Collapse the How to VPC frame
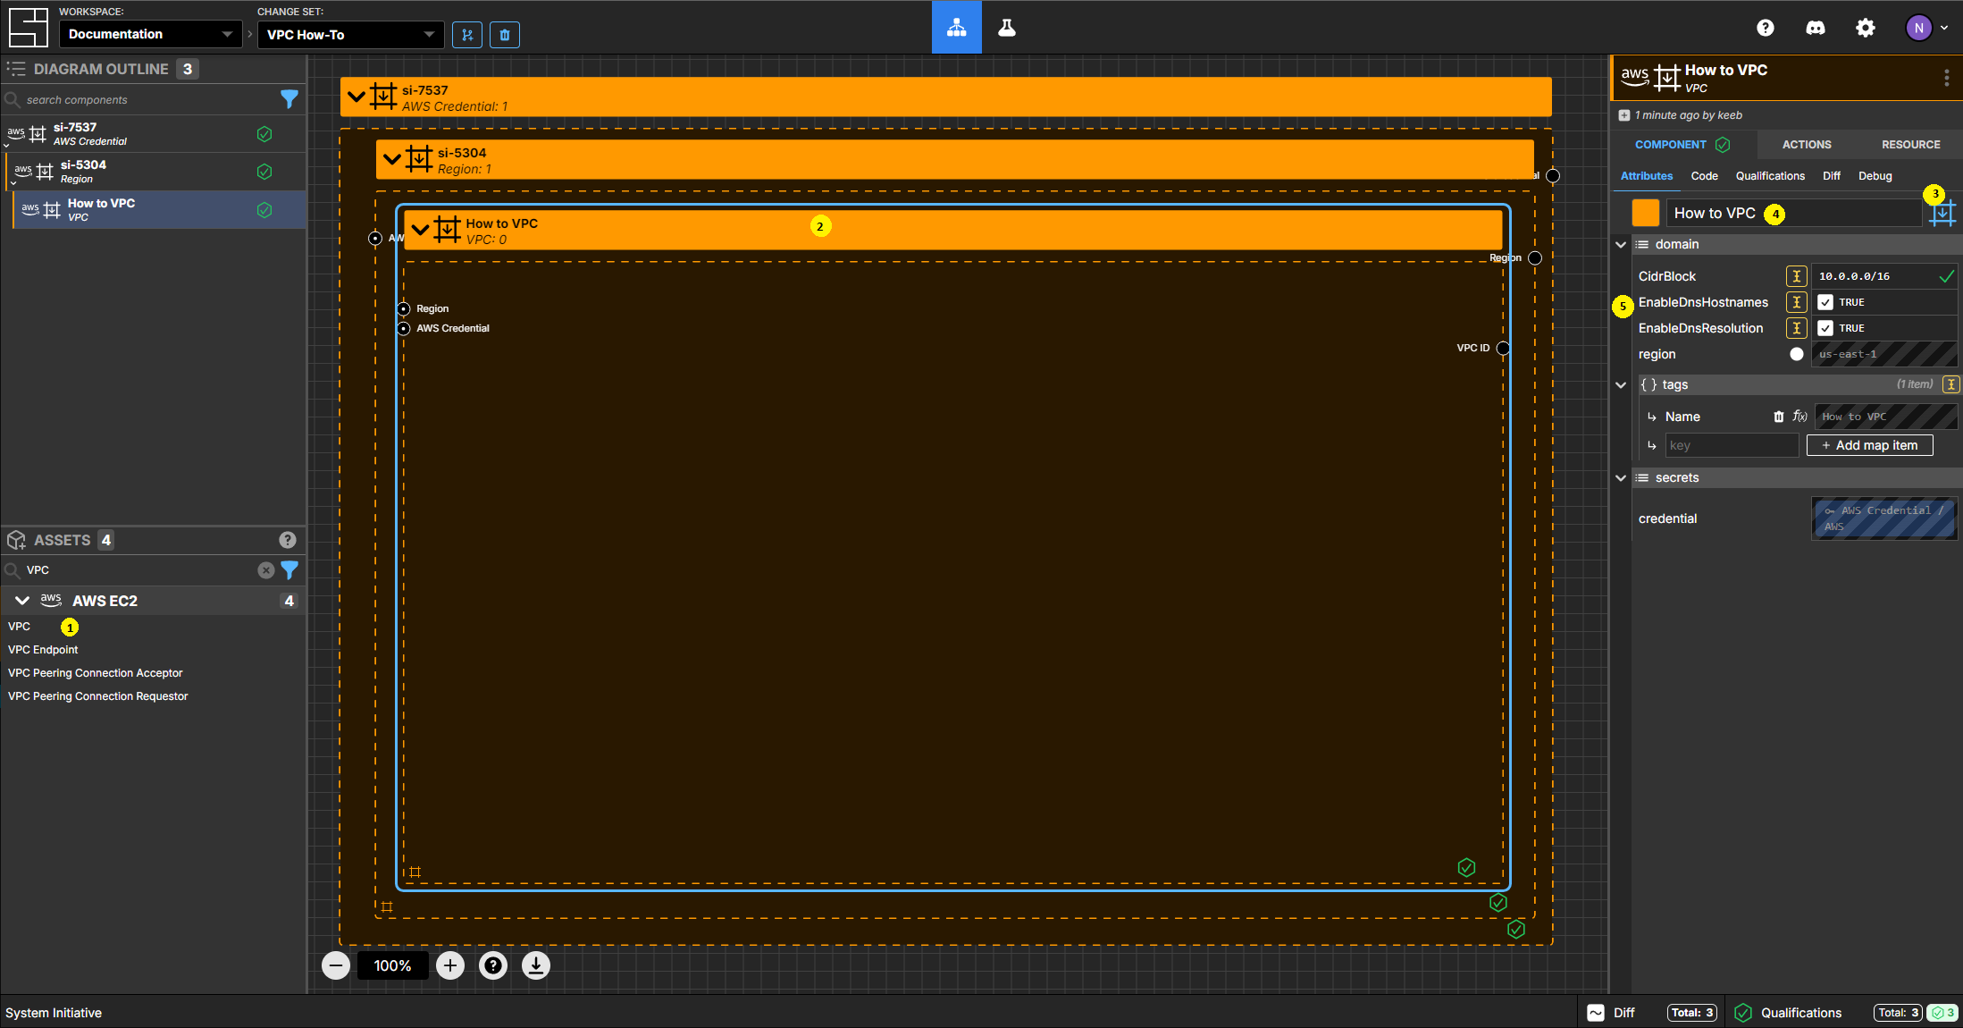The image size is (1963, 1028). [x=420, y=230]
